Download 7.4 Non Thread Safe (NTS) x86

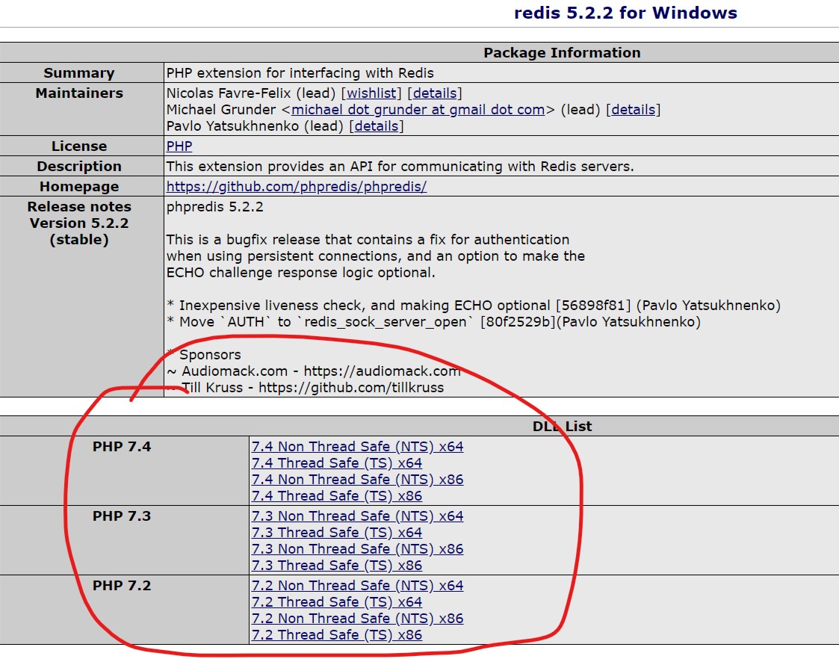357,480
